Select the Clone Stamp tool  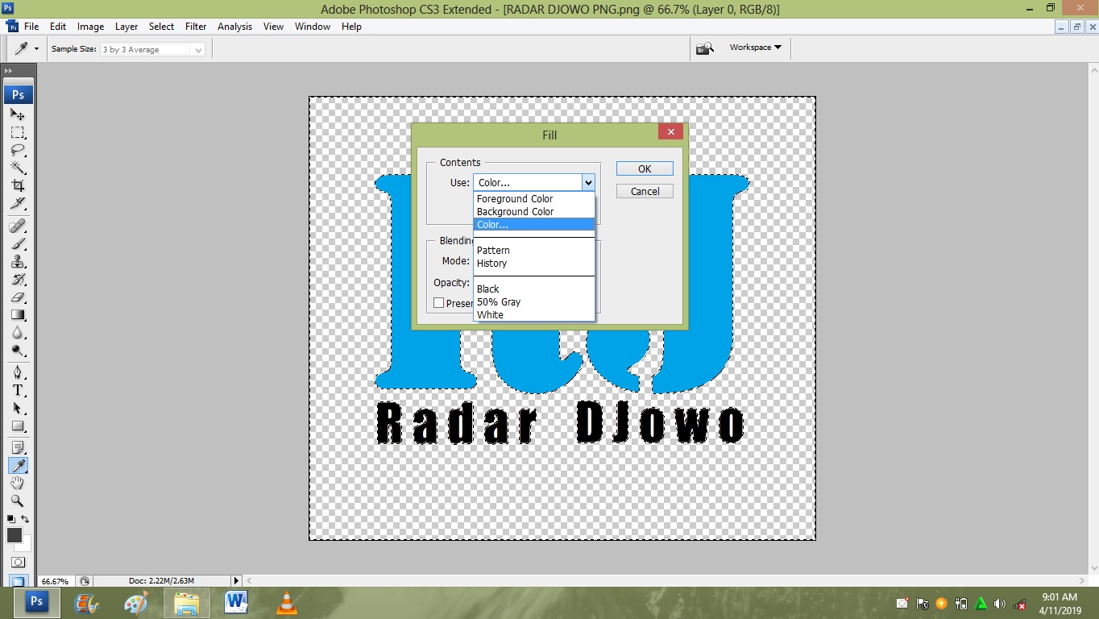18,261
